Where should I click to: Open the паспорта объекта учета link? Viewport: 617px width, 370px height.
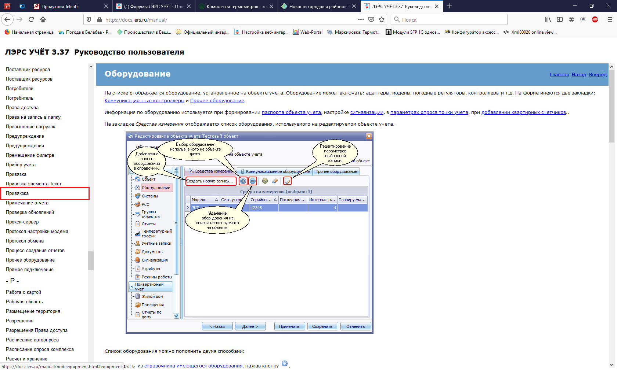coord(291,112)
